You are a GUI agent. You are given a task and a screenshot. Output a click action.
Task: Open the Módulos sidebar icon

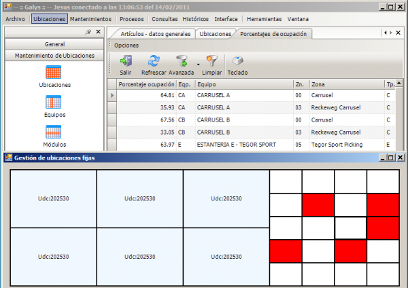(x=54, y=133)
